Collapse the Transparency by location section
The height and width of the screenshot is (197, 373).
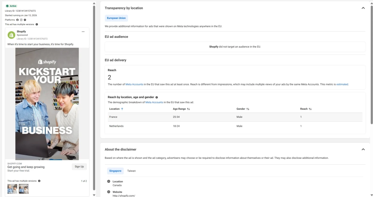(x=363, y=8)
